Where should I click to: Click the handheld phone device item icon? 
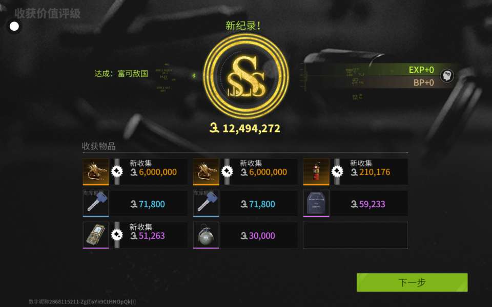(x=96, y=235)
